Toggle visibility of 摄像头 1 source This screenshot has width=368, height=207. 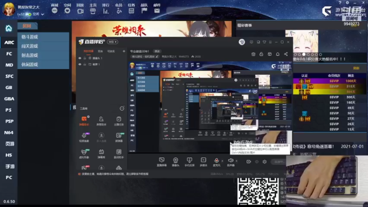point(80,58)
